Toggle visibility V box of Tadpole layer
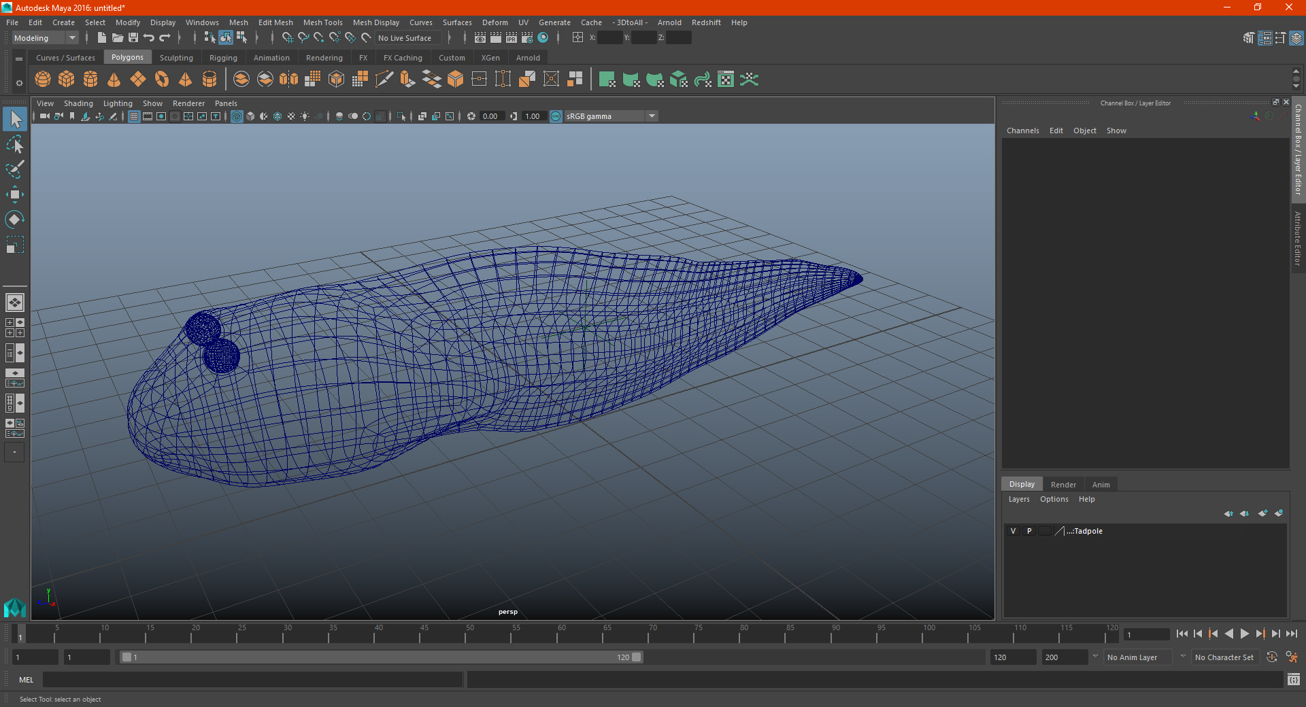Image resolution: width=1306 pixels, height=707 pixels. point(1013,531)
